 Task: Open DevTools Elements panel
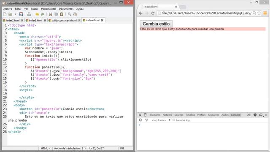point(155,115)
